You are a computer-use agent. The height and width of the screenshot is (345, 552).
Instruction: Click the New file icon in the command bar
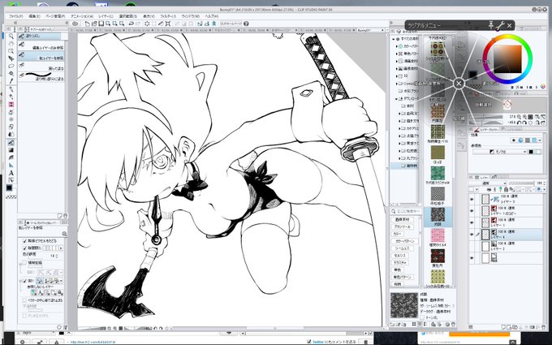88,24
